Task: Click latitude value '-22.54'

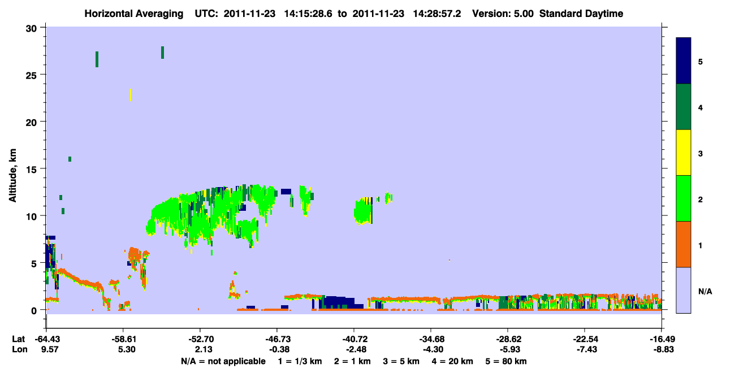Action: (585, 339)
